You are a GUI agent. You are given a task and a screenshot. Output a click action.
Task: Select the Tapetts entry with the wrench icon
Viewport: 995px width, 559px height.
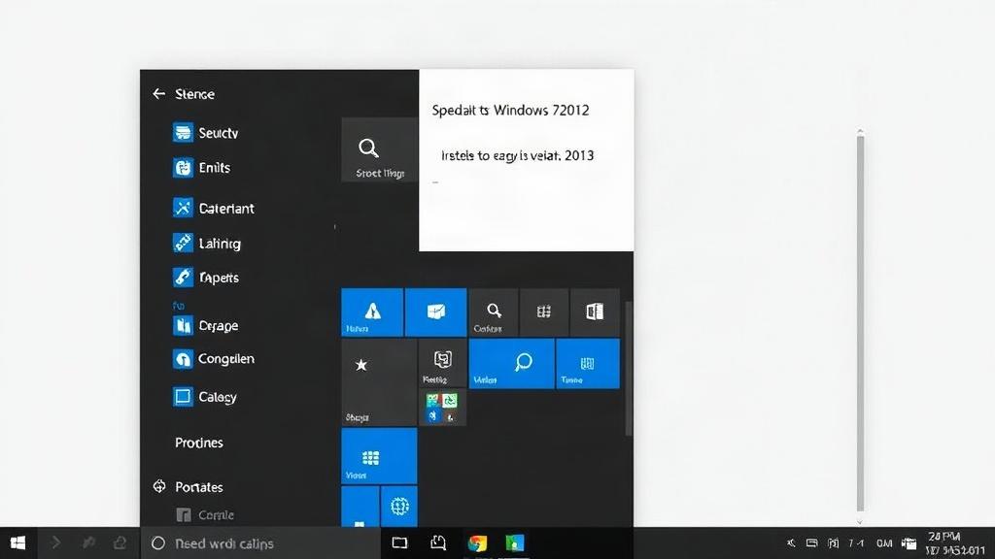click(206, 277)
